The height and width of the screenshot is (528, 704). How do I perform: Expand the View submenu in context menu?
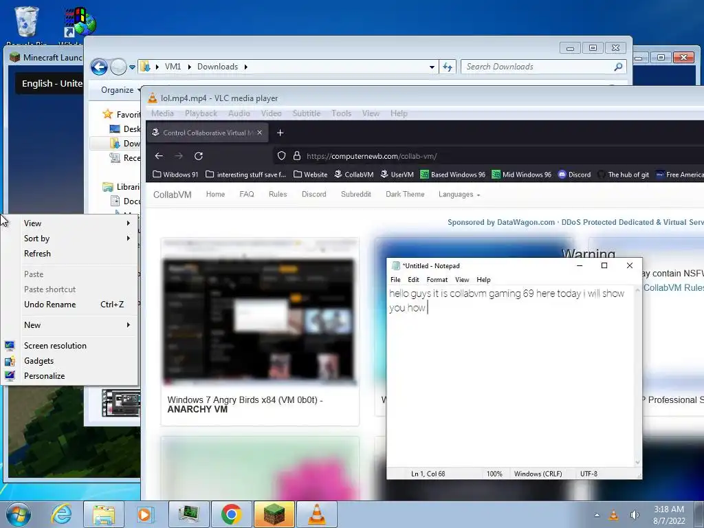[69, 223]
